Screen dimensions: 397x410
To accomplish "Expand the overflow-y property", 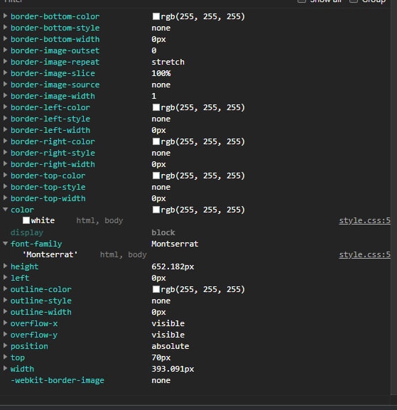I will (x=5, y=335).
